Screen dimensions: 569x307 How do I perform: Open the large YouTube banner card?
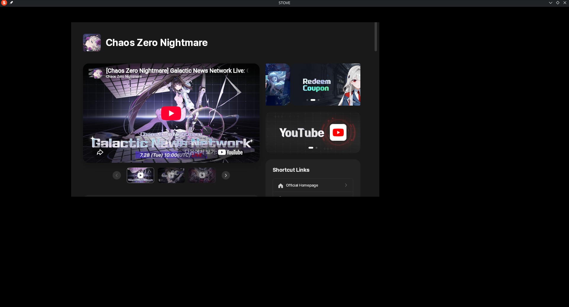[x=313, y=132]
